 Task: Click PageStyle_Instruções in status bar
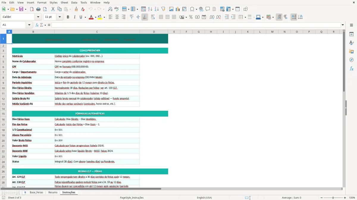(x=132, y=198)
